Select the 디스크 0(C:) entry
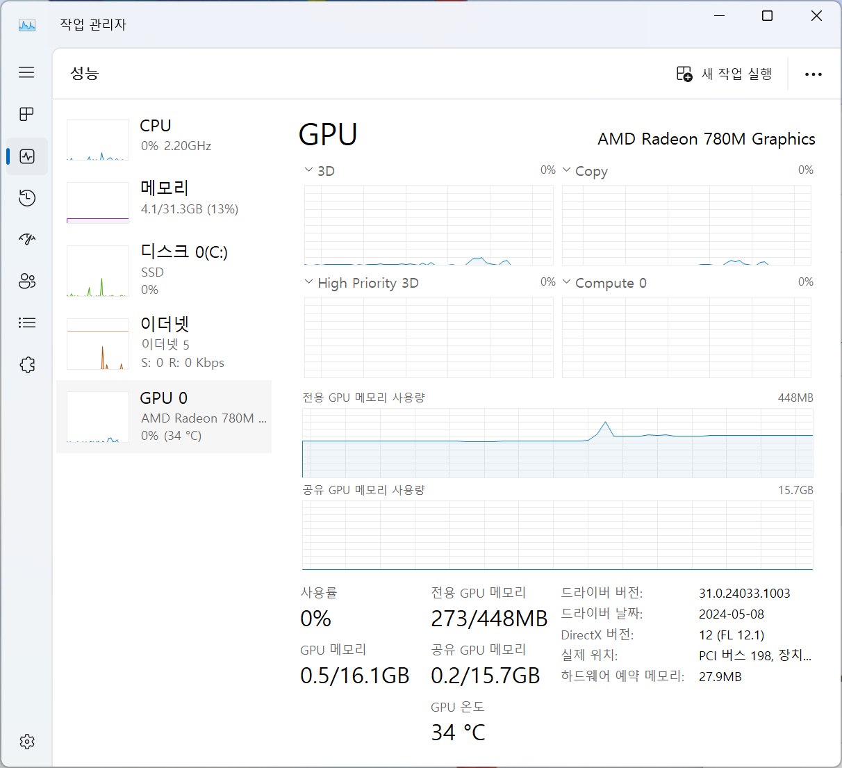This screenshot has height=768, width=842. click(164, 271)
